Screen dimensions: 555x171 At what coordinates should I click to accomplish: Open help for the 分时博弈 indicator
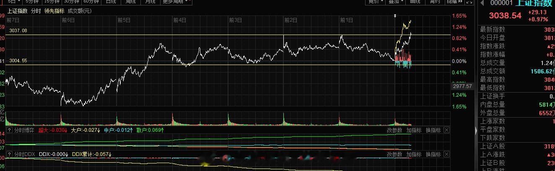pos(9,130)
